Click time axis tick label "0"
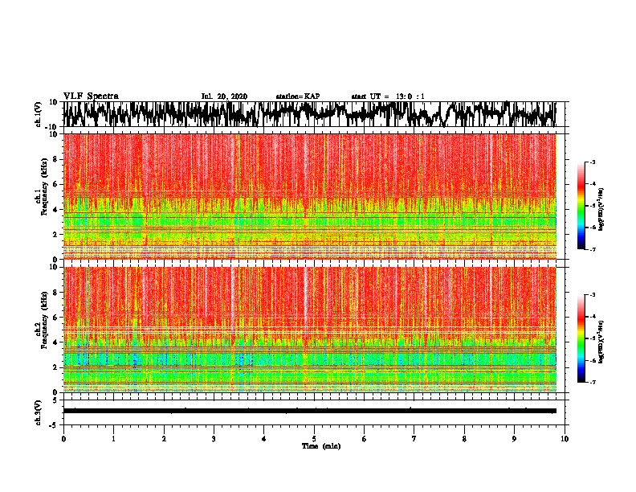This screenshot has height=492, width=636. click(63, 439)
